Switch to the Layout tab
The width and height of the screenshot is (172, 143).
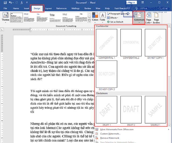(48, 8)
